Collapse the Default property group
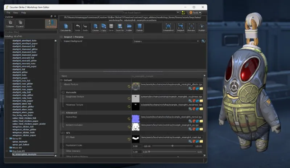This screenshot has height=168, width=290. [x=61, y=80]
